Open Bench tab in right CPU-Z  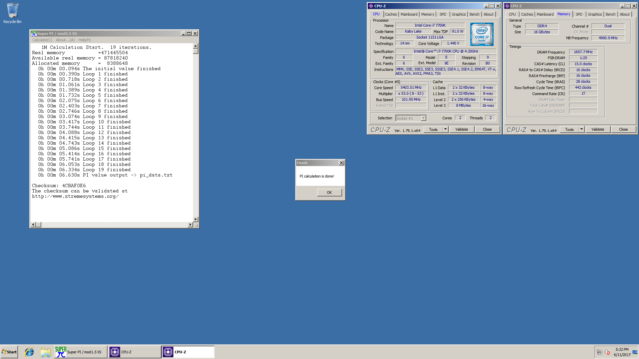610,14
